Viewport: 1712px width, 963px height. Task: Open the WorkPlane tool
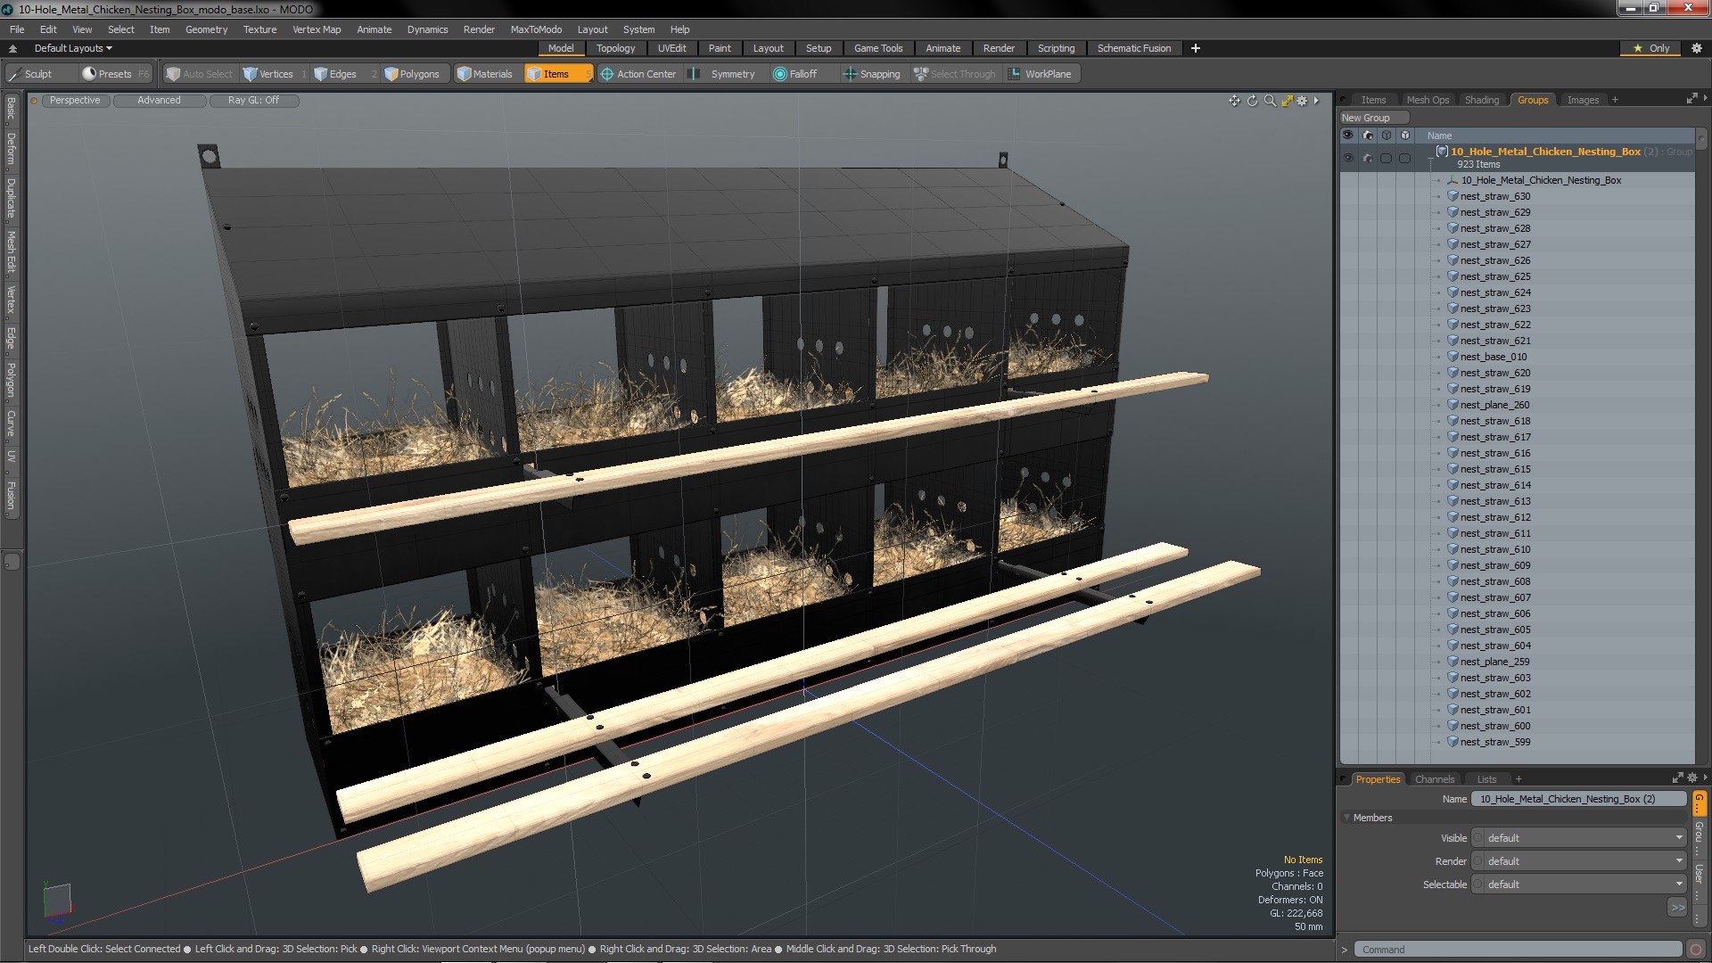click(x=1041, y=74)
